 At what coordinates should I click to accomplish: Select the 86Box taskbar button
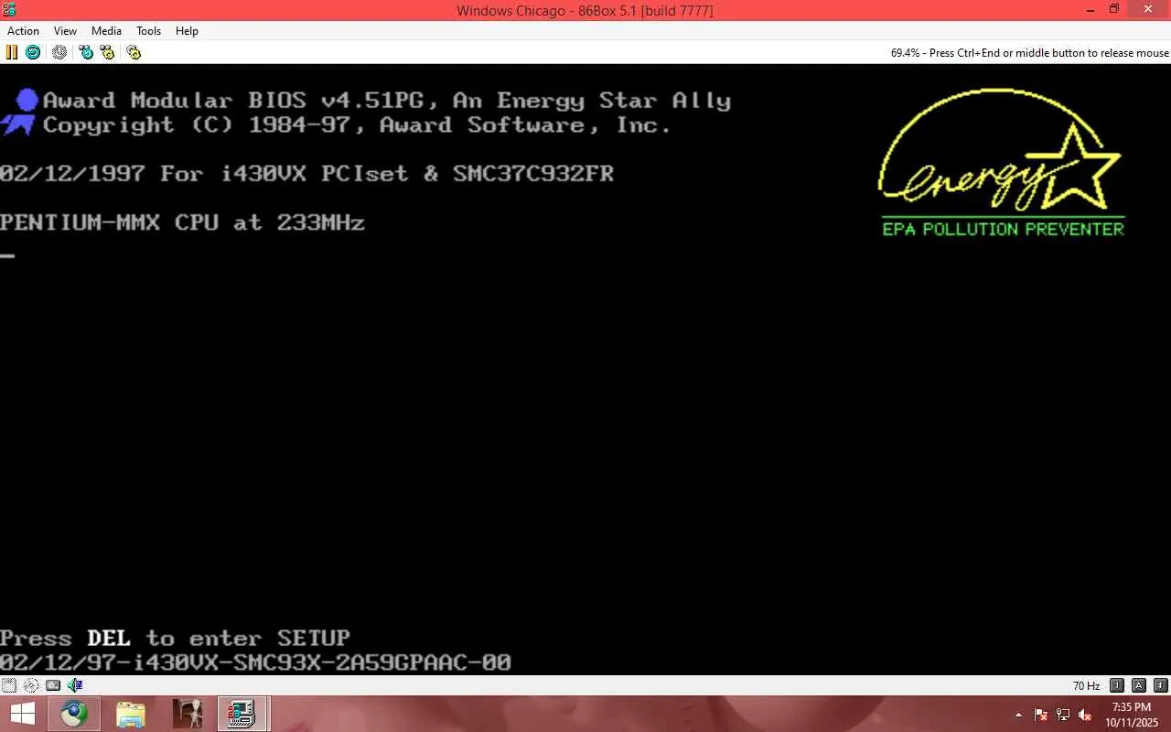(x=242, y=714)
